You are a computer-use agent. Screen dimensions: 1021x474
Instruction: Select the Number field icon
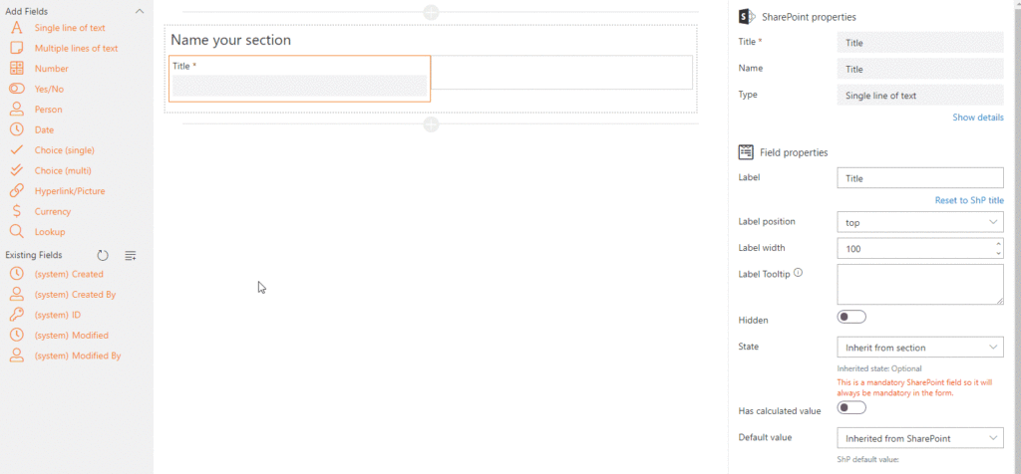16,69
